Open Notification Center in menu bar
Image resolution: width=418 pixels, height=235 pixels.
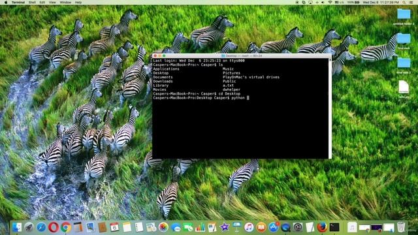coord(411,2)
